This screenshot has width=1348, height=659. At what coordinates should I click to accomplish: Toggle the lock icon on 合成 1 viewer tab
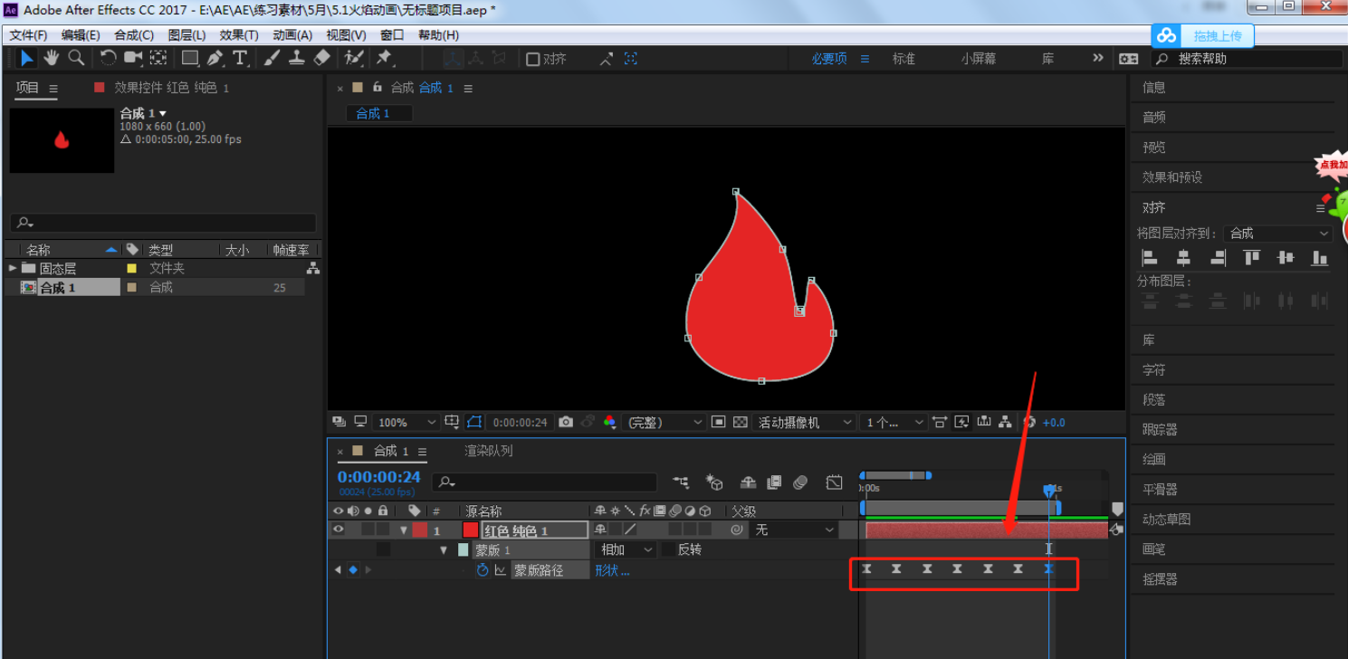[378, 88]
